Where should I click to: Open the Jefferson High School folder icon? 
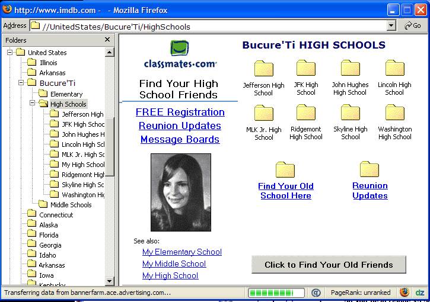pos(263,69)
